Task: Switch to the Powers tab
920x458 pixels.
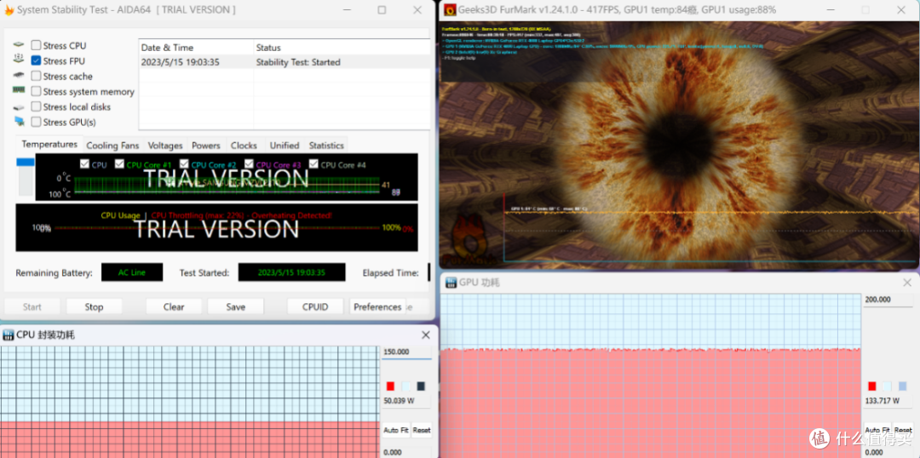Action: pyautogui.click(x=206, y=146)
